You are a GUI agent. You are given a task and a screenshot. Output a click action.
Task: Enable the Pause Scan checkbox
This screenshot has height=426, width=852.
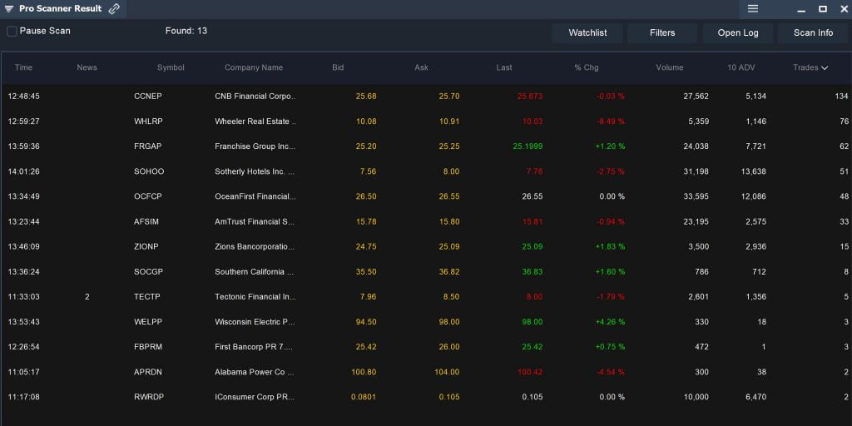[x=12, y=32]
